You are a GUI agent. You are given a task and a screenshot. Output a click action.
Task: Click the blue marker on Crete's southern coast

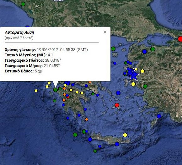(117, 144)
